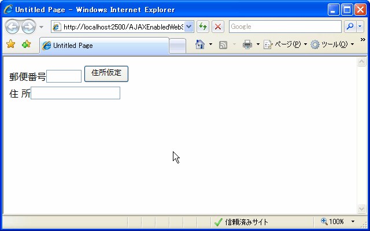Expand the Home button dropdown arrow

point(210,44)
